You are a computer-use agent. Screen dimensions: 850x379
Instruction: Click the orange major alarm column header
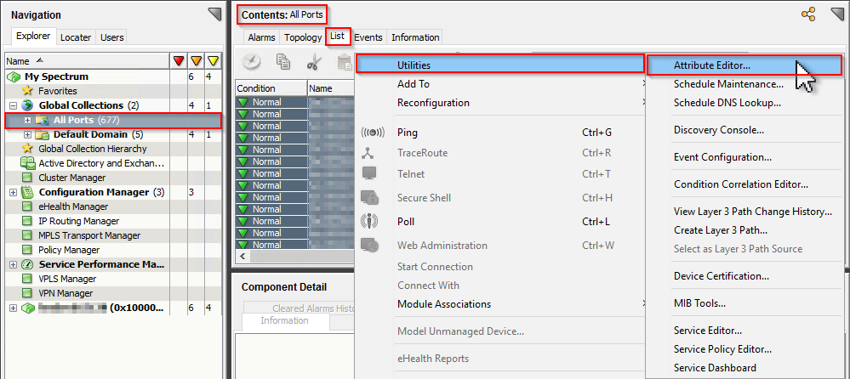pyautogui.click(x=196, y=61)
